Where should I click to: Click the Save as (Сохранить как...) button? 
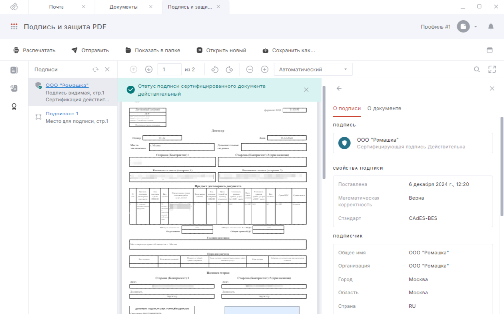pos(288,50)
